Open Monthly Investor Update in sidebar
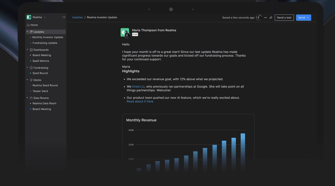335x186 pixels. pyautogui.click(x=48, y=37)
